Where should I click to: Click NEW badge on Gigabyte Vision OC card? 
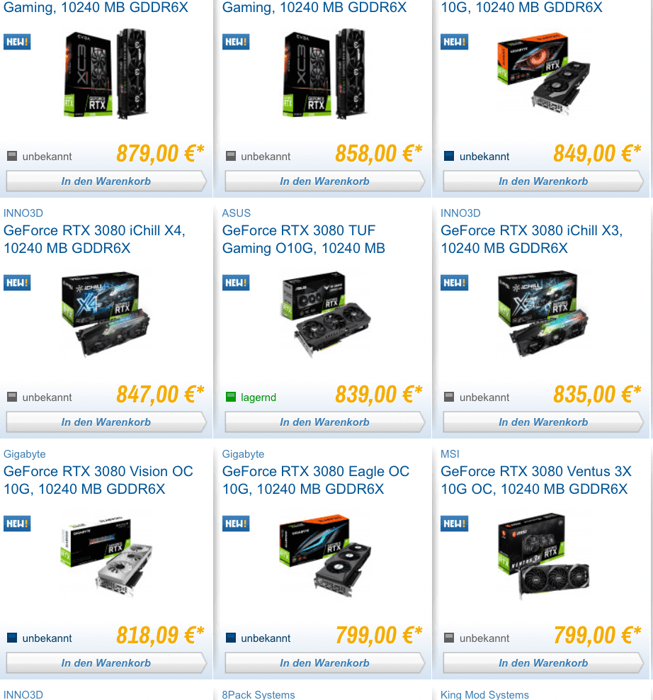pyautogui.click(x=17, y=524)
